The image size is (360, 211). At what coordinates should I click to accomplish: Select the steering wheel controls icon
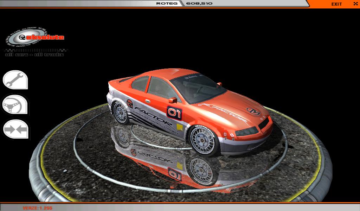click(15, 104)
